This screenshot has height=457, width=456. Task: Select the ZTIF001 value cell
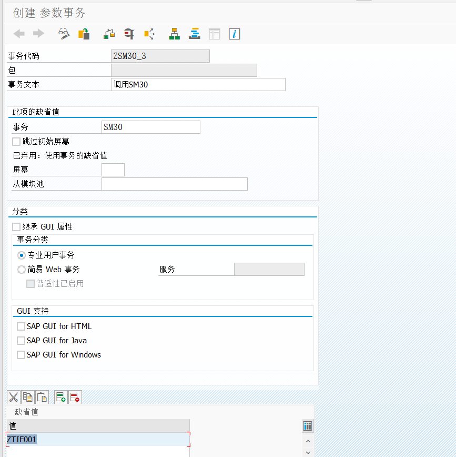click(98, 439)
